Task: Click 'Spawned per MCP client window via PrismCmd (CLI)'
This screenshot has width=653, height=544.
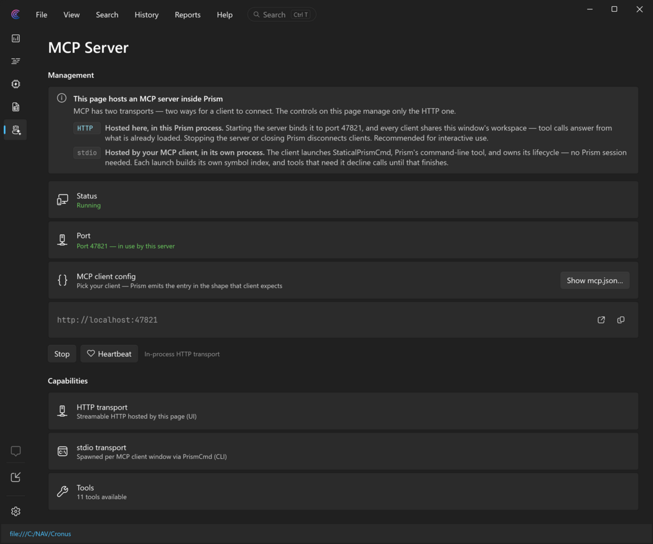Action: click(152, 456)
